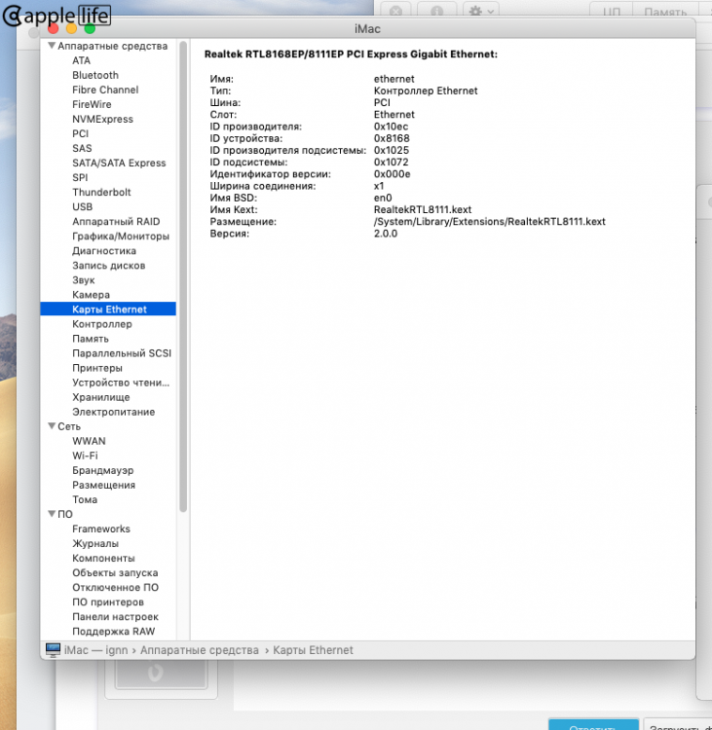This screenshot has width=712, height=730.
Task: Open the ЦП tab in background window
Action: (x=612, y=11)
